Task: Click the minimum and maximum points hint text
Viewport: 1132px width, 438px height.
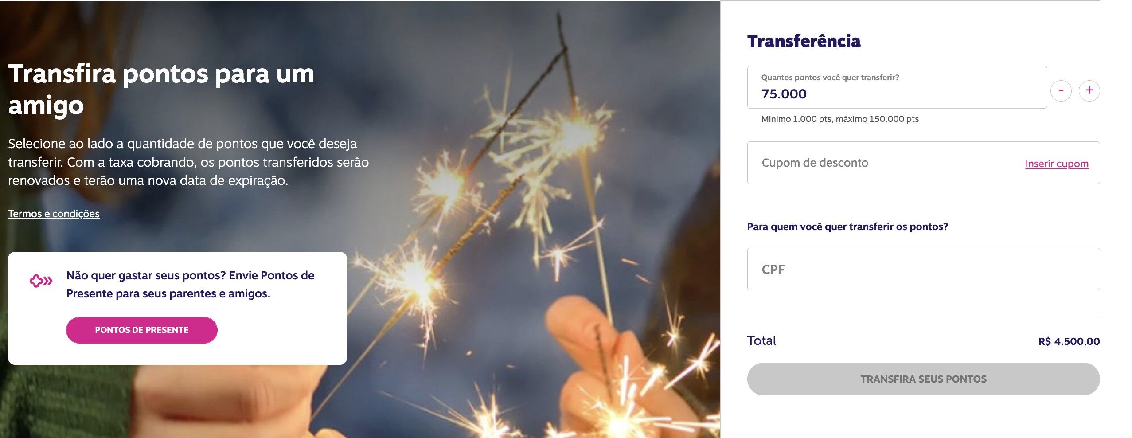Action: (840, 119)
